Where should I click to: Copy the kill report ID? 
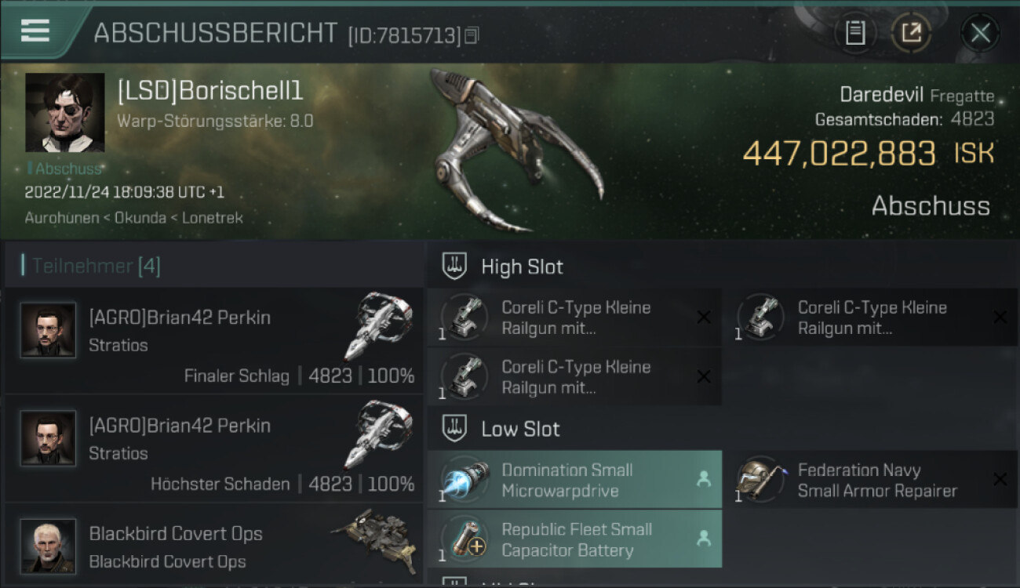pos(472,35)
